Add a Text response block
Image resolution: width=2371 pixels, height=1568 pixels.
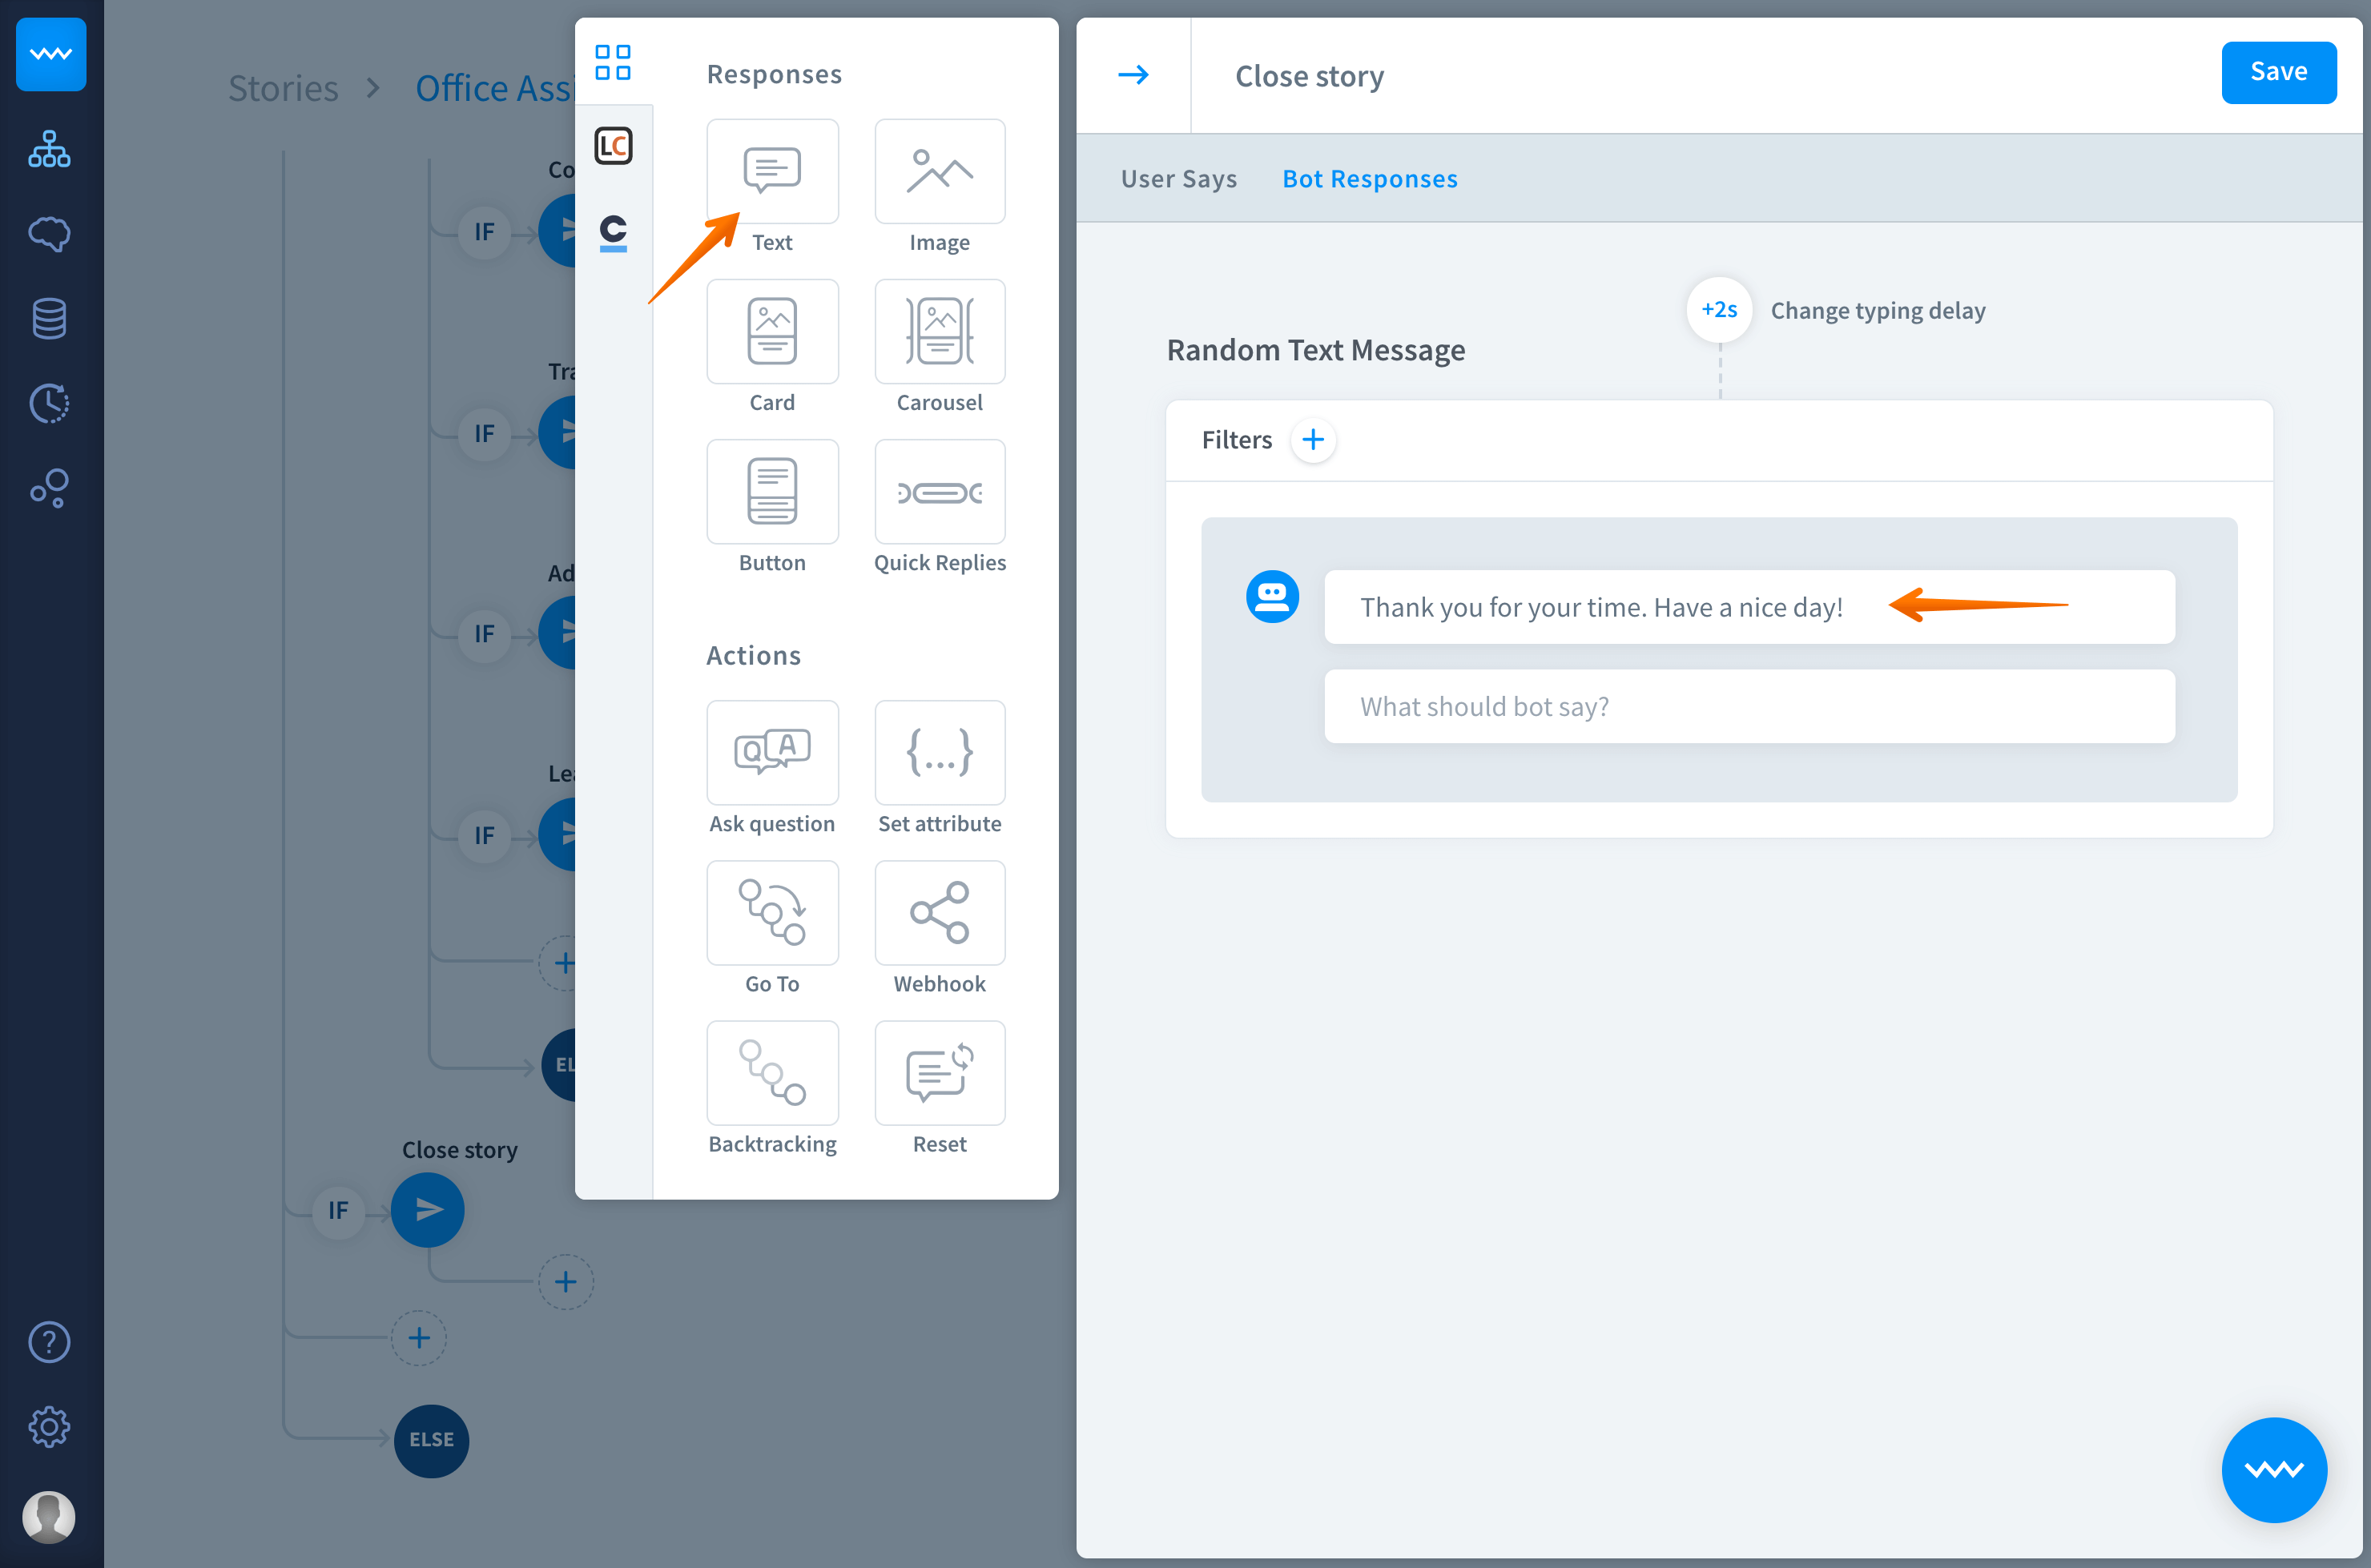771,172
